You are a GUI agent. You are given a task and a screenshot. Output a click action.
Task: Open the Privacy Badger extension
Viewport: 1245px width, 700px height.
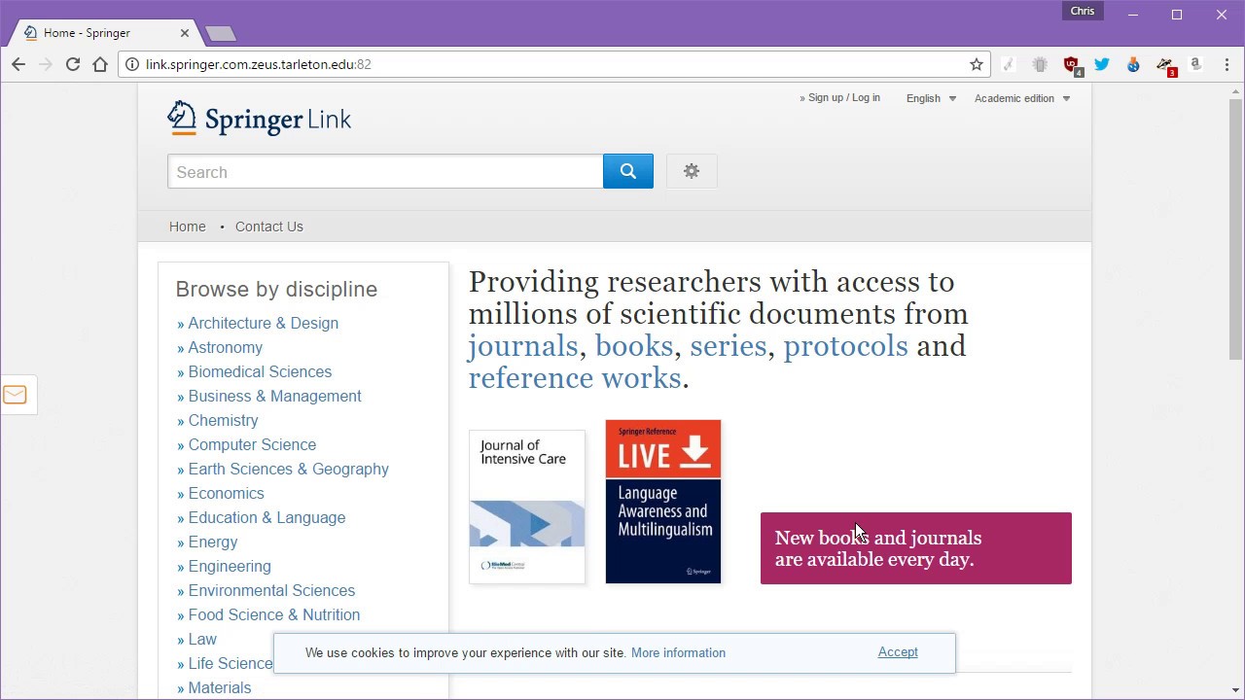(x=1165, y=65)
